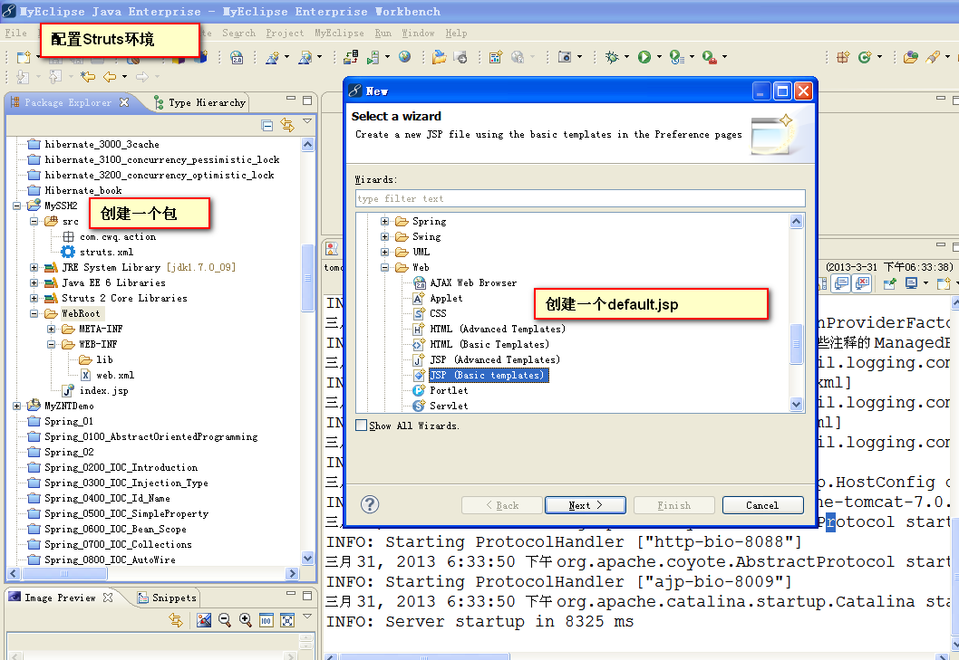Open the Debug dropdown arrow
Viewport: 959px width, 660px height.
626,57
